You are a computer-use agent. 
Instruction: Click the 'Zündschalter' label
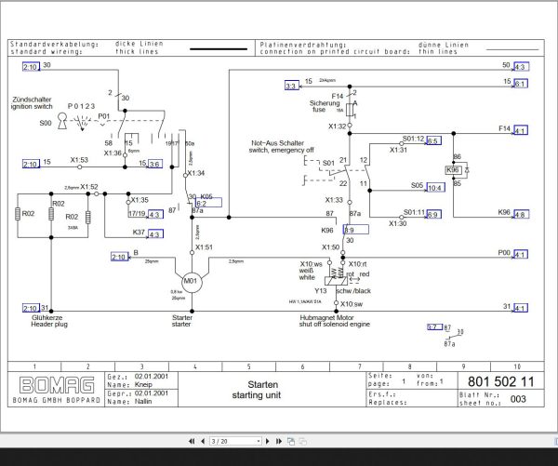[32, 100]
